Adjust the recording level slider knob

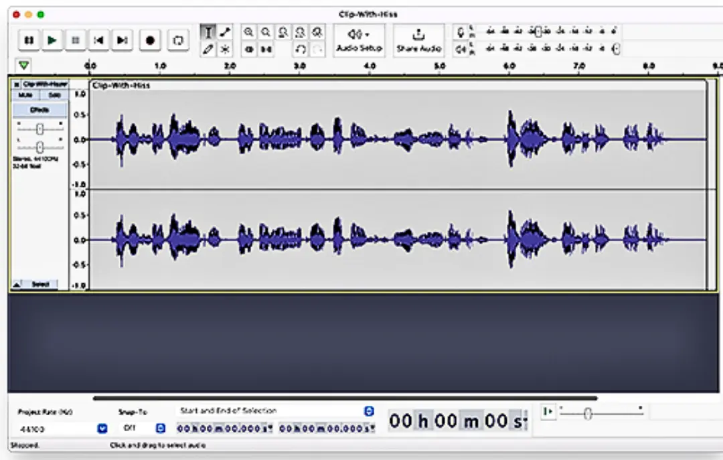[538, 32]
